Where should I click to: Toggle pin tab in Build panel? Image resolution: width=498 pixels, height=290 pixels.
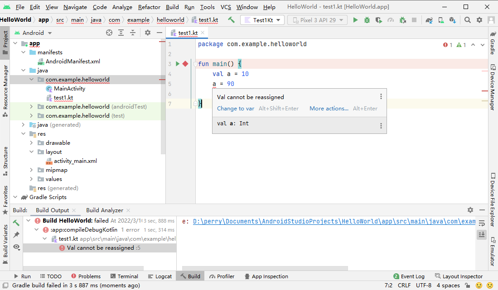point(16,234)
